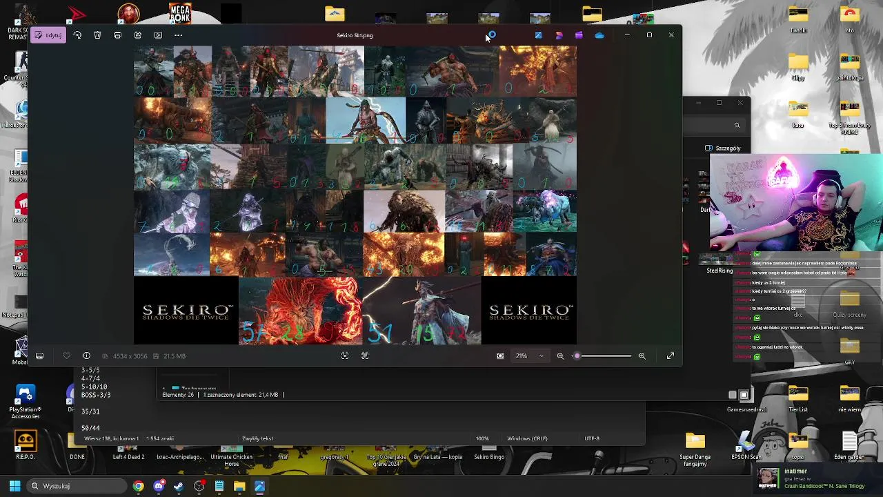The height and width of the screenshot is (497, 883).
Task: Zoom in with the plus magnifier
Action: [x=642, y=356]
